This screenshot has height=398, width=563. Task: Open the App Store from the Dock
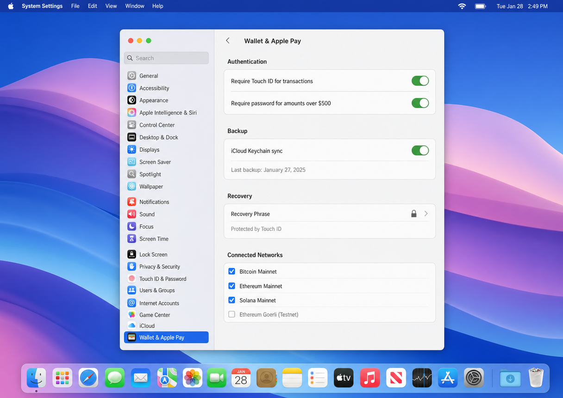[448, 378]
